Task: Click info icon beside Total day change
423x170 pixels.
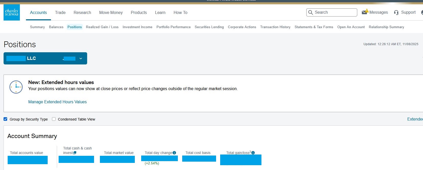Action: pos(174,153)
